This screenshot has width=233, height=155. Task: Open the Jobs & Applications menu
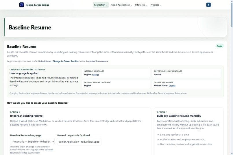click(x=121, y=5)
